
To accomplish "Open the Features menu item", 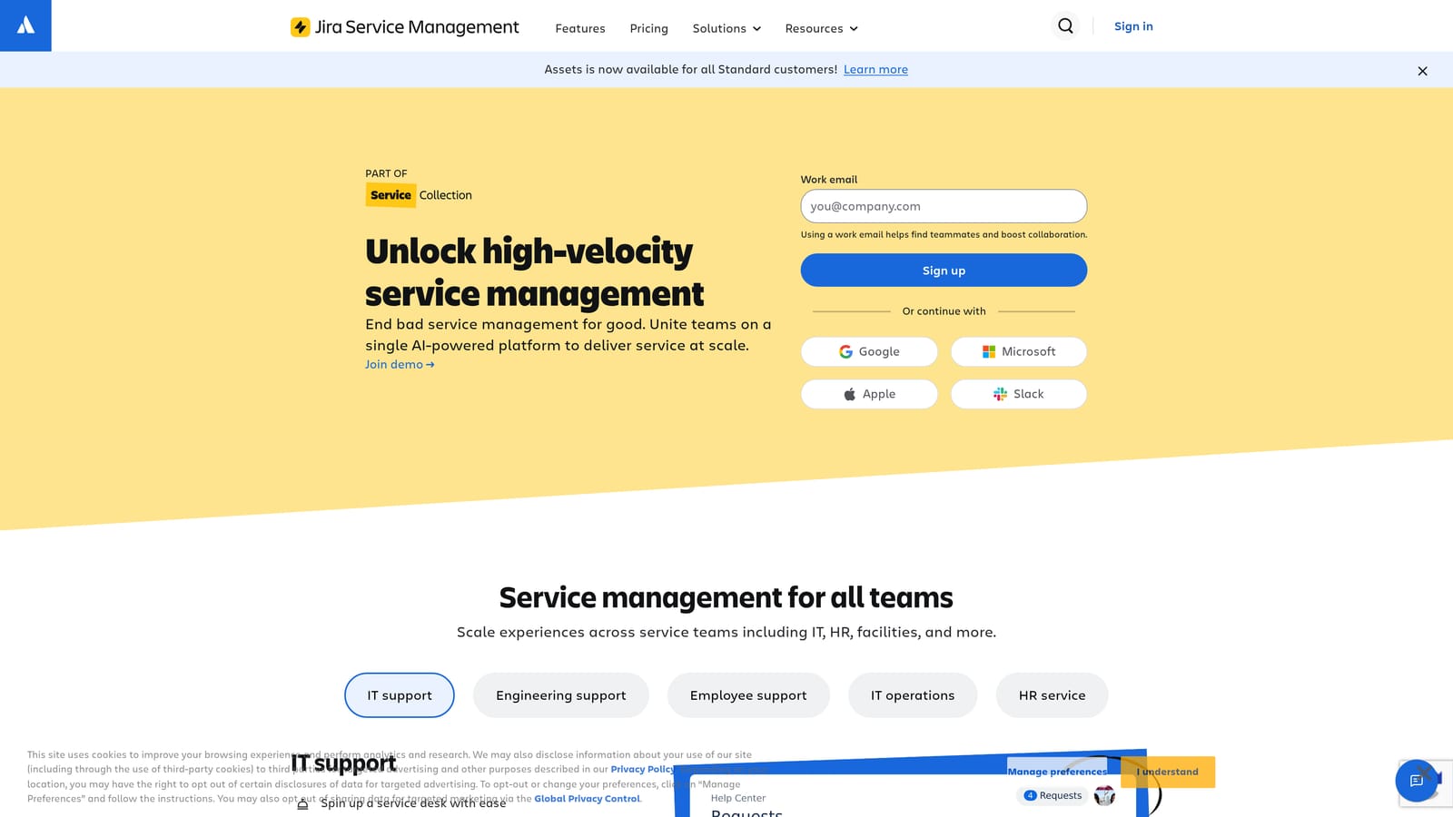I will coord(580,28).
